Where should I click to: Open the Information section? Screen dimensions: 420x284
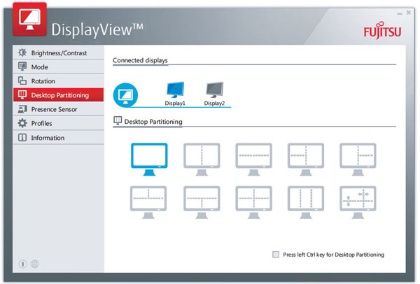(58, 138)
